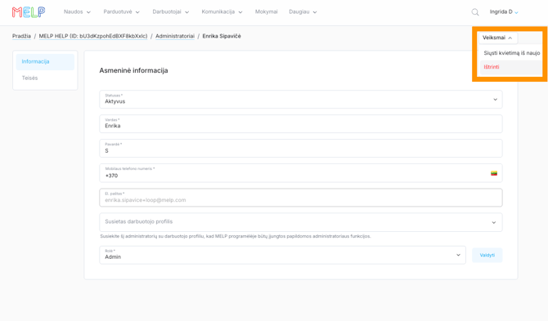Open the Naujos menu
548x321 pixels.
click(77, 12)
